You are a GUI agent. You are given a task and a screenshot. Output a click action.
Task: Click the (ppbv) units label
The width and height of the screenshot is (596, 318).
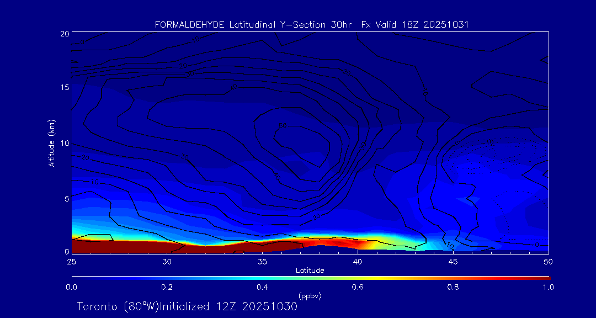pos(310,296)
